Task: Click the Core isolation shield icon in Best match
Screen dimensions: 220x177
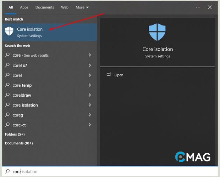Action: [x=9, y=32]
